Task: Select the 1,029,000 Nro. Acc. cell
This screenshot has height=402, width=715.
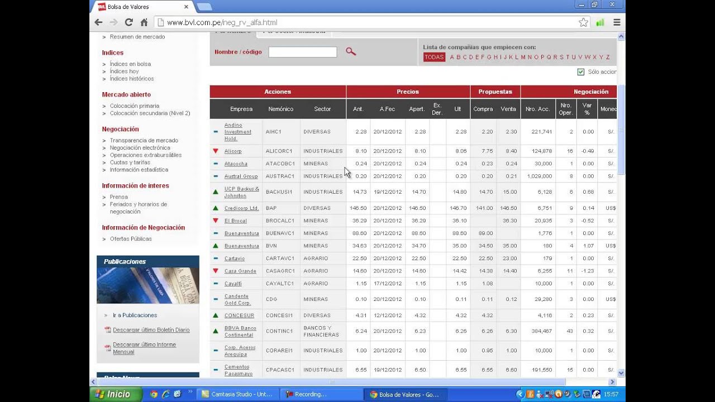Action: coord(538,176)
